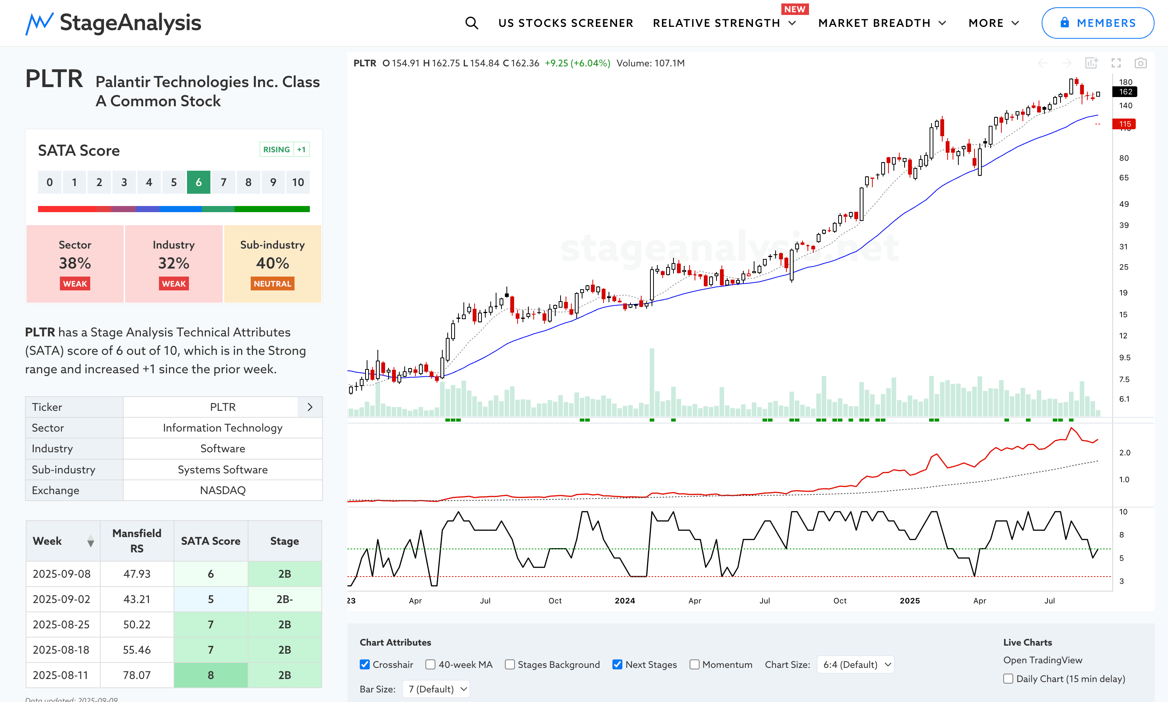Image resolution: width=1168 pixels, height=702 pixels.
Task: Click SATA score box 10
Action: pos(298,182)
